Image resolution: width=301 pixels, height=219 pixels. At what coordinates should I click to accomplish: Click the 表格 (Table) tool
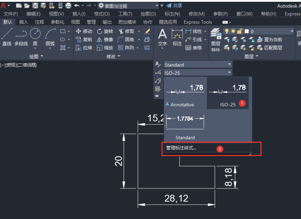click(194, 48)
